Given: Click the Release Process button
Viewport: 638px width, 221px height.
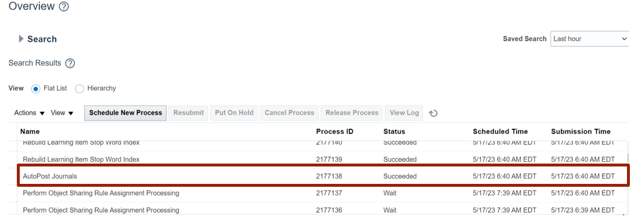Looking at the screenshot, I should coord(352,113).
